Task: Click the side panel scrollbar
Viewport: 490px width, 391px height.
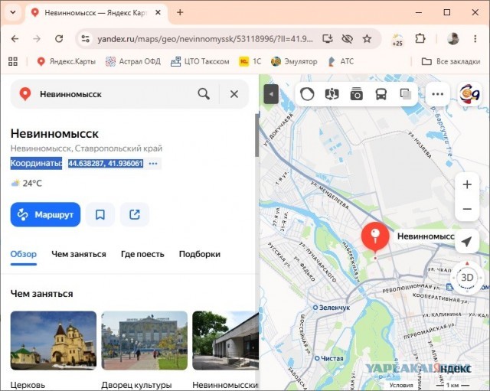Action: [x=257, y=136]
